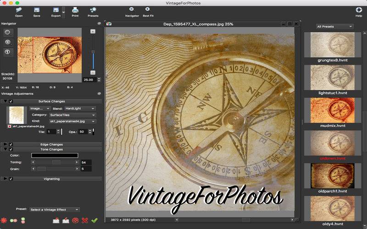Uncheck the Edge Changes checkbox

(11, 144)
